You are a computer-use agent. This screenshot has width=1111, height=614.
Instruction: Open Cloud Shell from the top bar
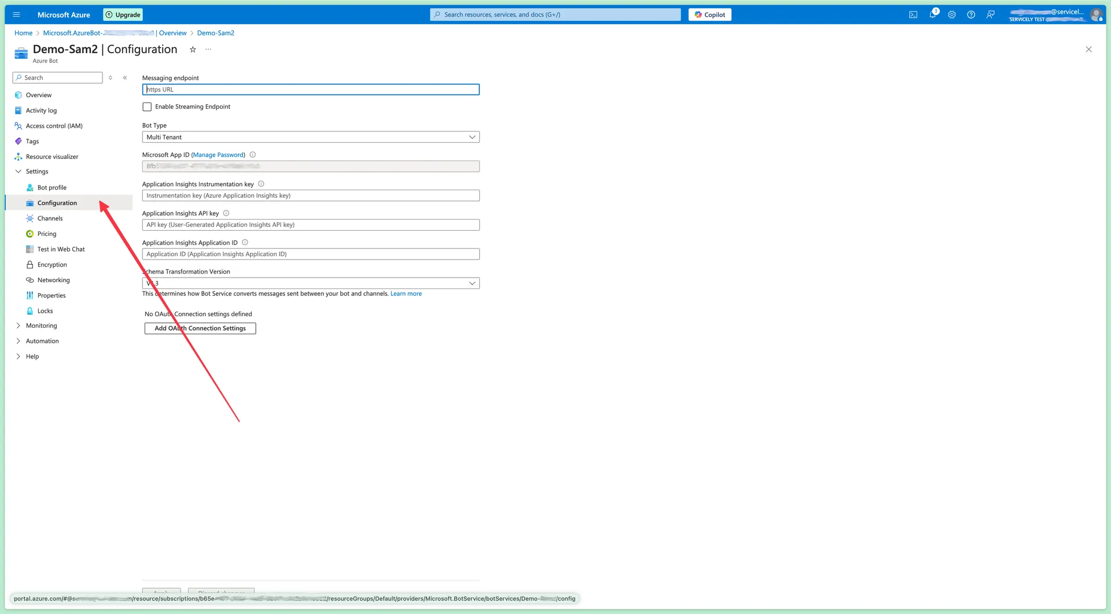(x=913, y=14)
